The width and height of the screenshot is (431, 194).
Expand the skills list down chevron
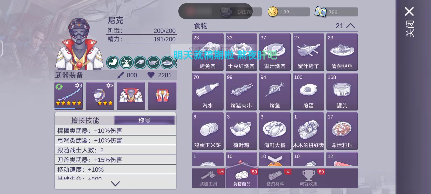point(115,184)
